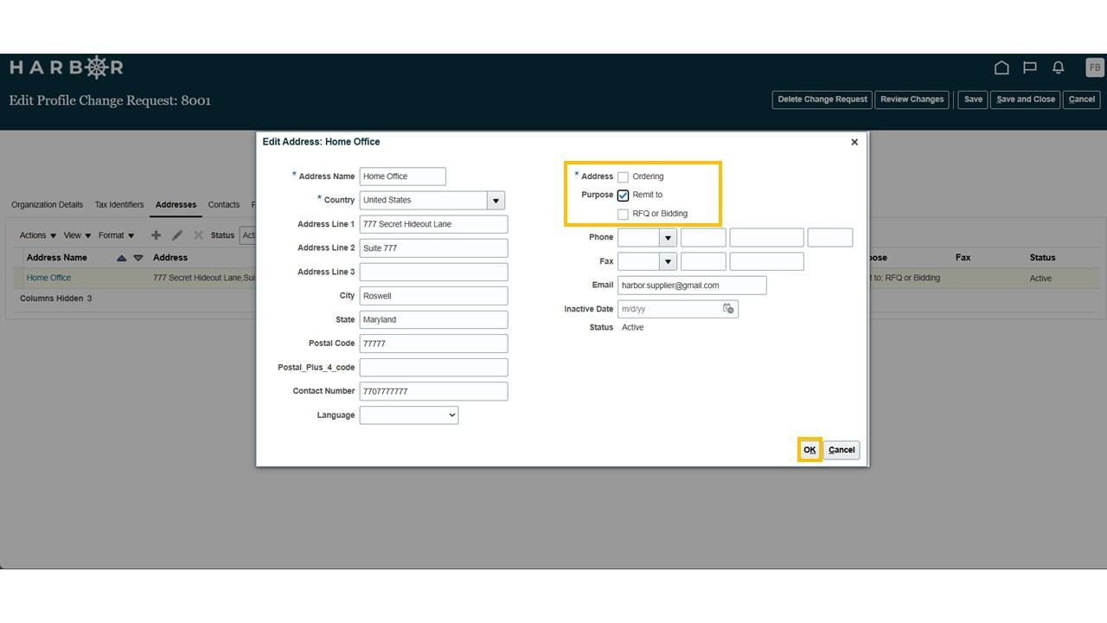Click Save and Close button
1107x623 pixels.
click(1026, 100)
